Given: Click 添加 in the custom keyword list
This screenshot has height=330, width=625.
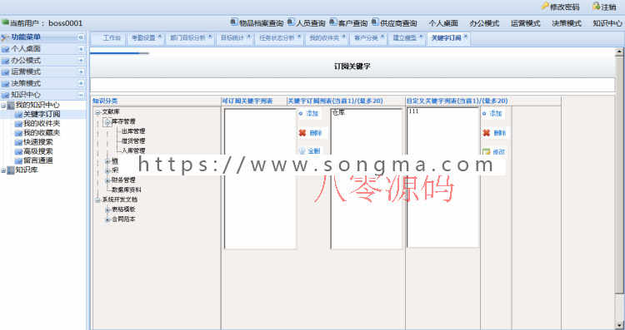Looking at the screenshot, I should (496, 114).
